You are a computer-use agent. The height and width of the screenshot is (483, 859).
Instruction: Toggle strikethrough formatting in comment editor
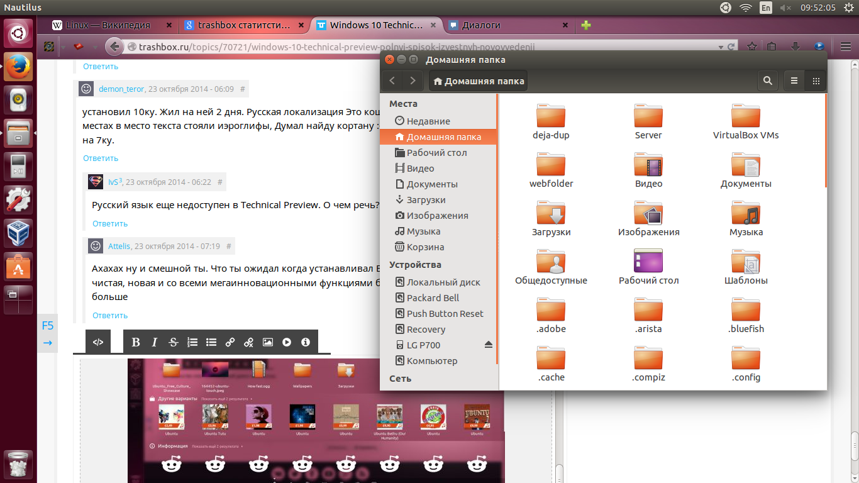[x=174, y=342]
